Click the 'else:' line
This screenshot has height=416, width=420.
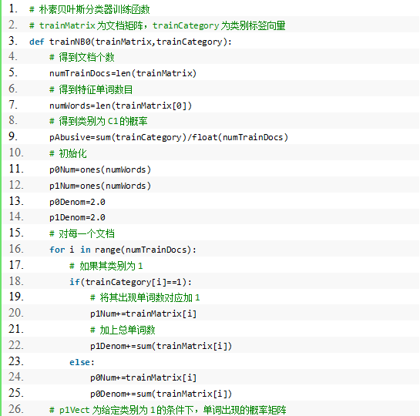[82, 362]
